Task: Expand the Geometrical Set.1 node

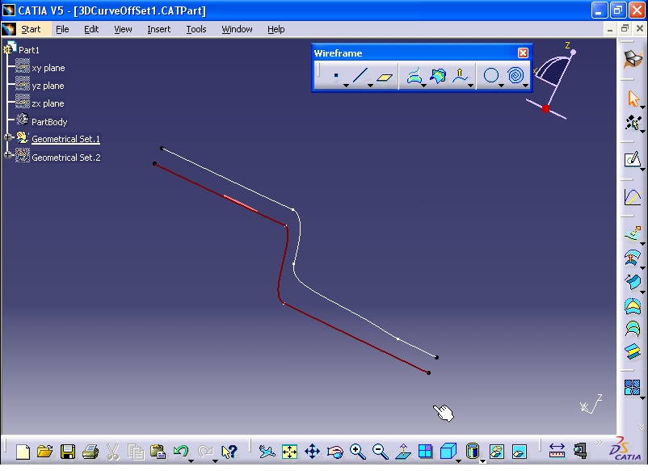Action: point(7,137)
